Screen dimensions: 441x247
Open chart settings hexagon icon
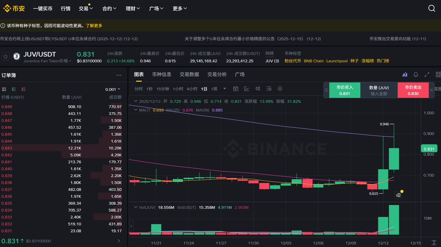[x=280, y=89]
